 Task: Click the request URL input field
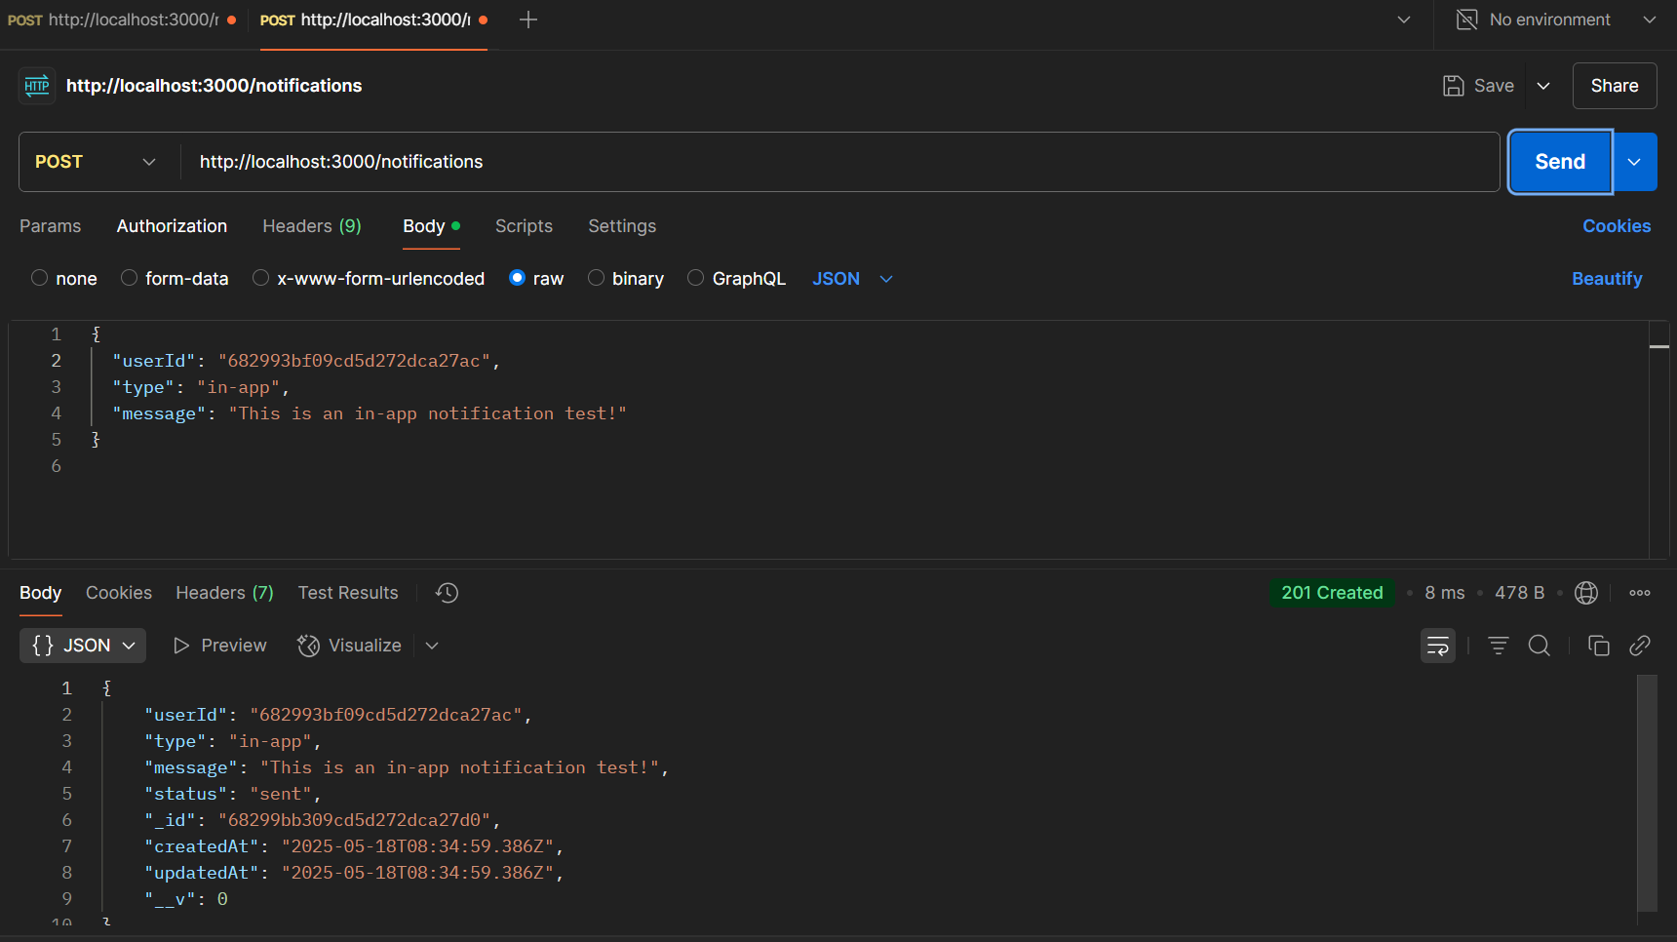(839, 162)
